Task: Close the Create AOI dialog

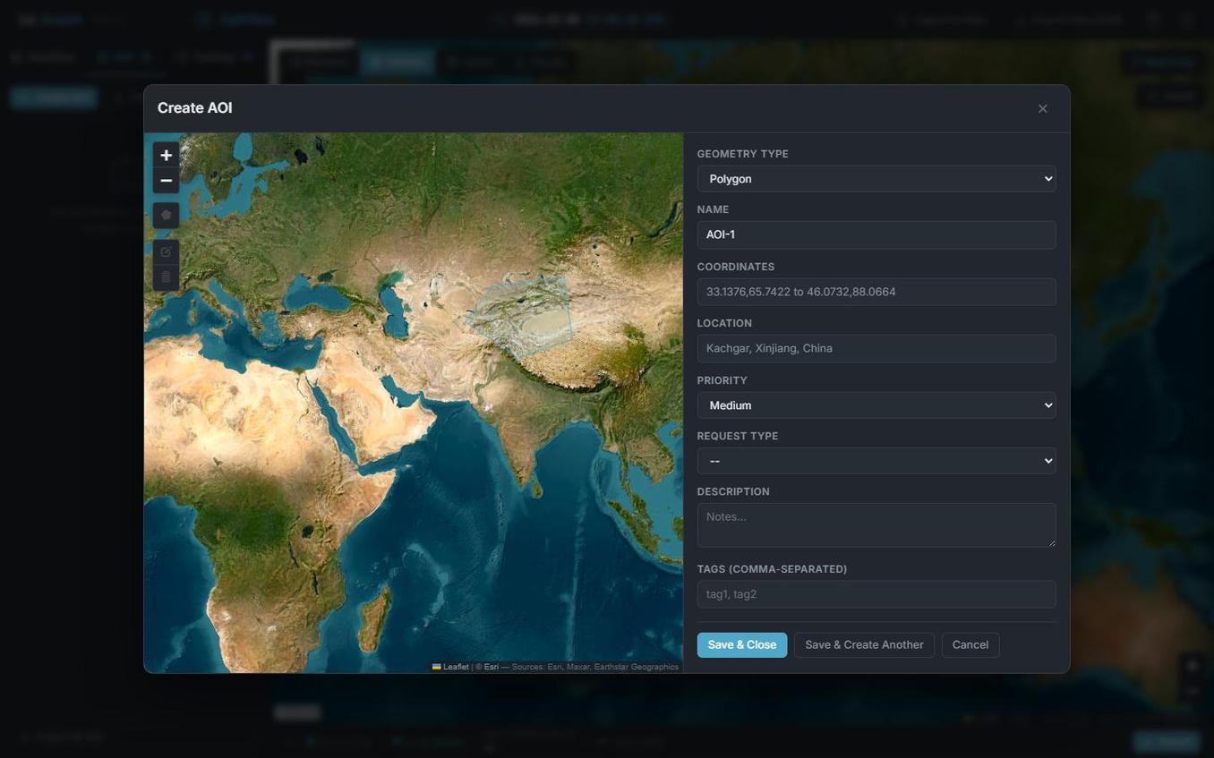Action: click(x=1042, y=109)
